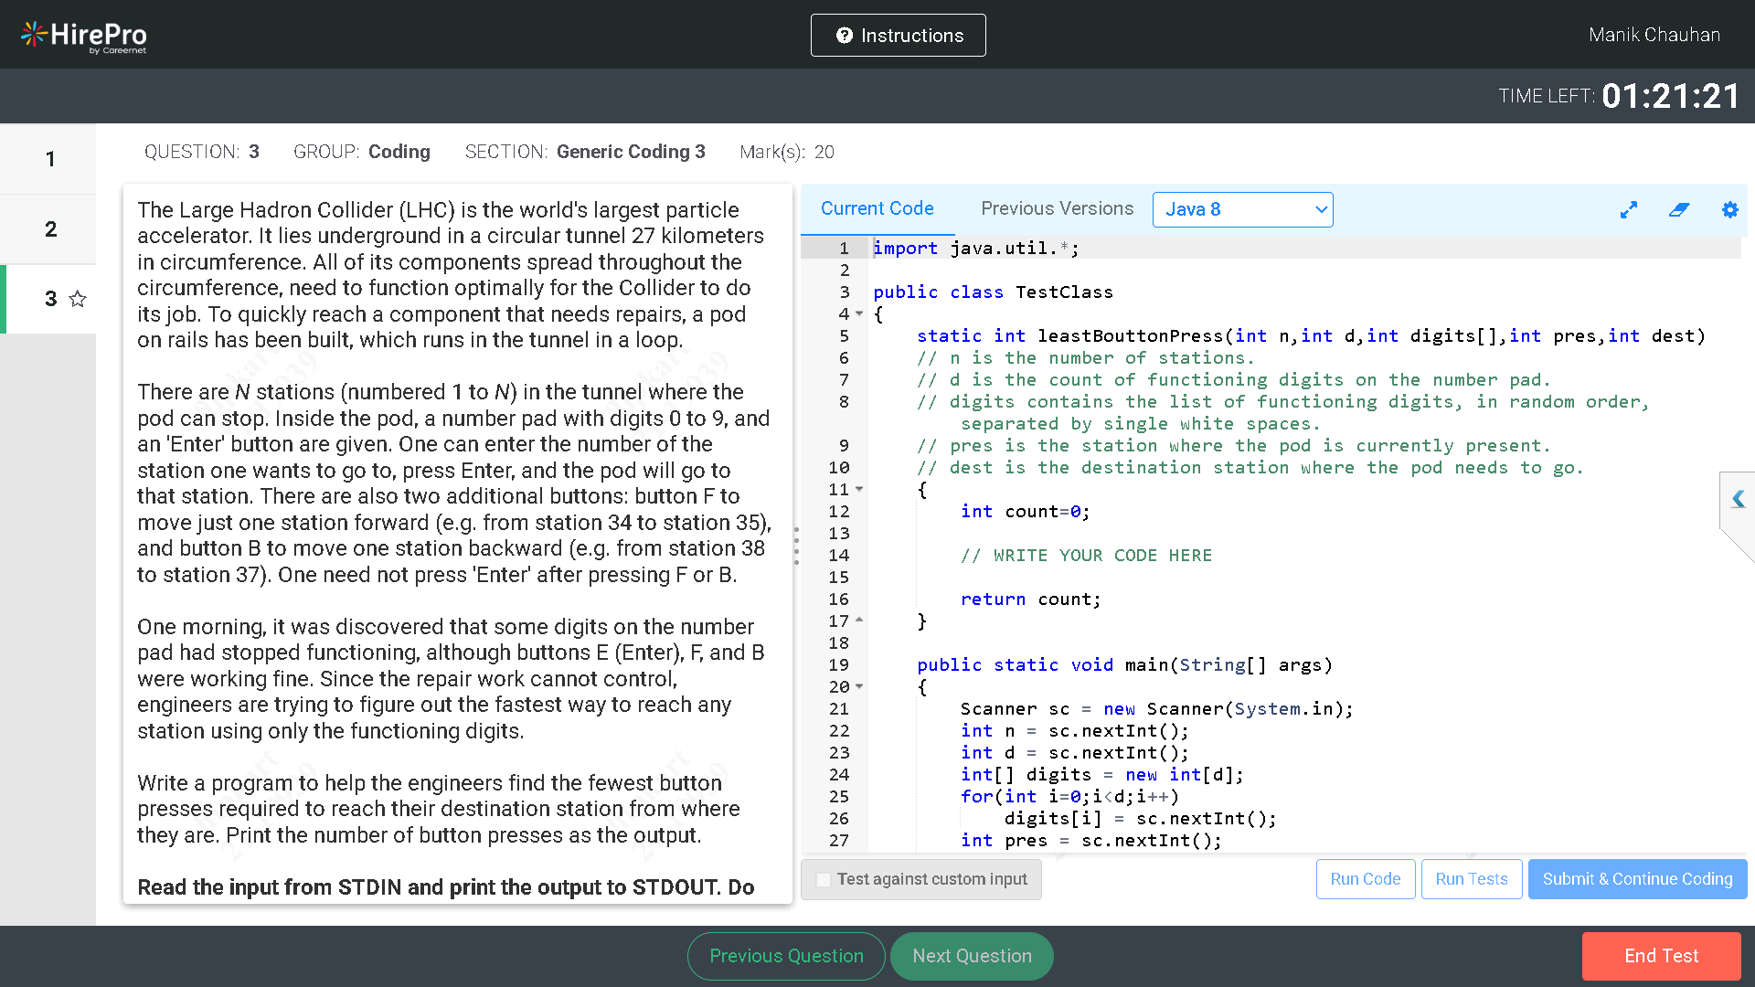This screenshot has width=1755, height=987.
Task: Click 'int count=0;' code line
Action: pyautogui.click(x=1025, y=512)
